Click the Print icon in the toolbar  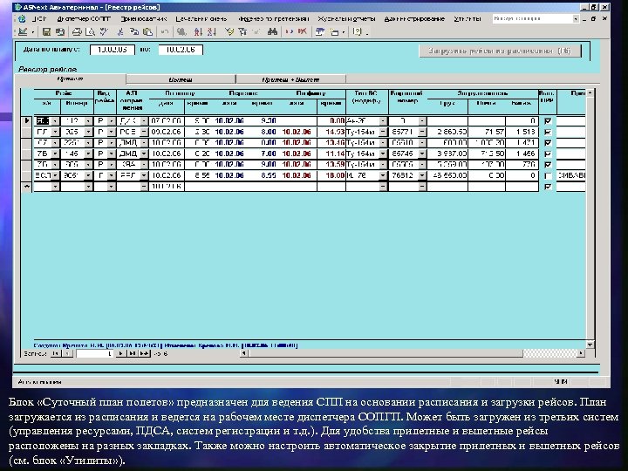[x=77, y=31]
